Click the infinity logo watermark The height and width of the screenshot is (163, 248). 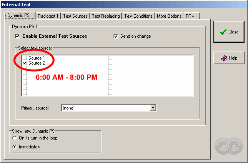[x=229, y=146]
